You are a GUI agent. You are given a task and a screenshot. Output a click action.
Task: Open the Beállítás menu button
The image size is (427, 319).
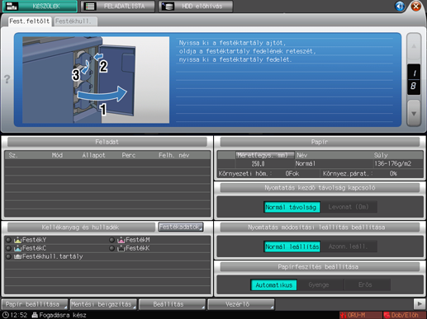(173, 304)
